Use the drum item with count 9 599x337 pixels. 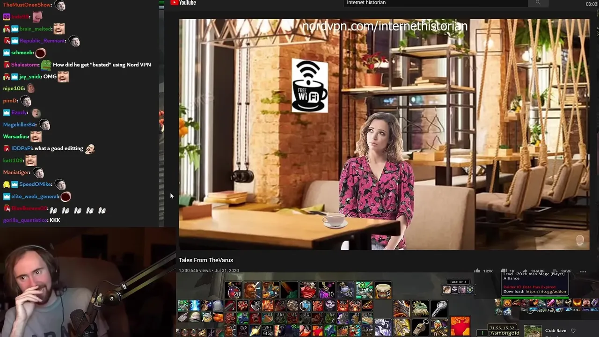383,290
